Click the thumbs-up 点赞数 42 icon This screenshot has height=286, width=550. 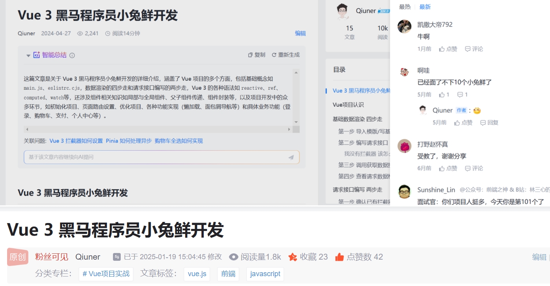point(340,257)
